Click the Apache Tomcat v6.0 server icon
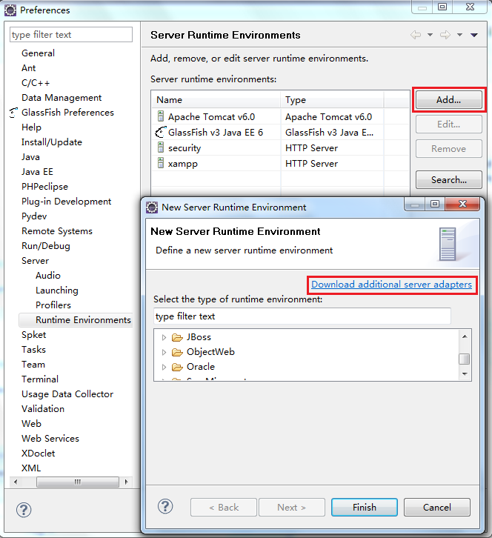This screenshot has height=538, width=492. click(161, 116)
